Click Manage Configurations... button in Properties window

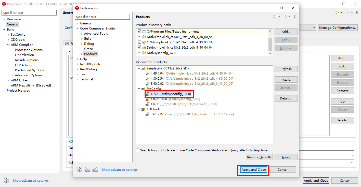tap(338, 28)
